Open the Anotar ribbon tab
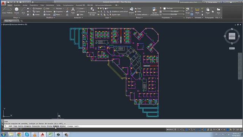 25,5
